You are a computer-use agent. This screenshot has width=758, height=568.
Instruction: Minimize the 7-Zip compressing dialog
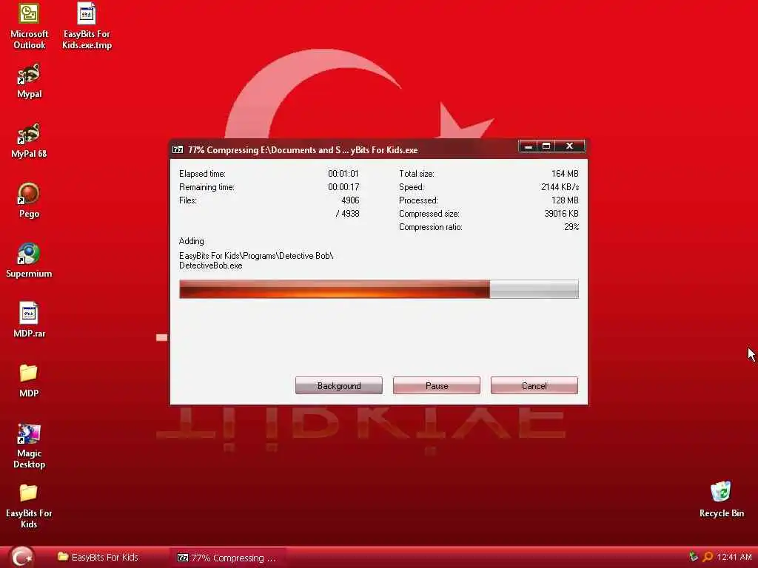(x=529, y=146)
